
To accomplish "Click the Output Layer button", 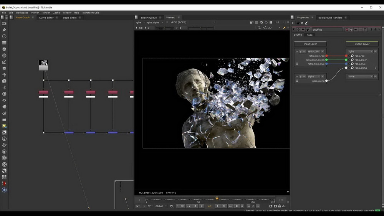I will 362,44.
